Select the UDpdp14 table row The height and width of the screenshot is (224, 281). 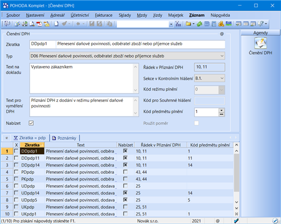117,192
